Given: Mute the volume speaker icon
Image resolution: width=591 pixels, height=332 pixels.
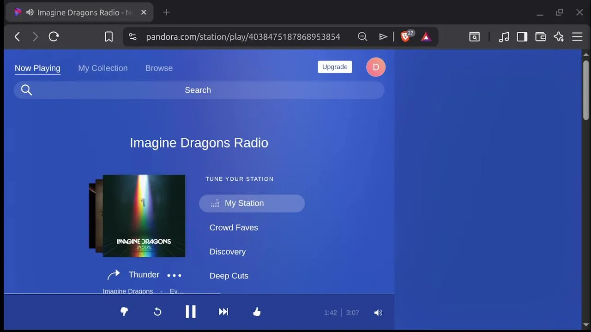Looking at the screenshot, I should pos(378,313).
